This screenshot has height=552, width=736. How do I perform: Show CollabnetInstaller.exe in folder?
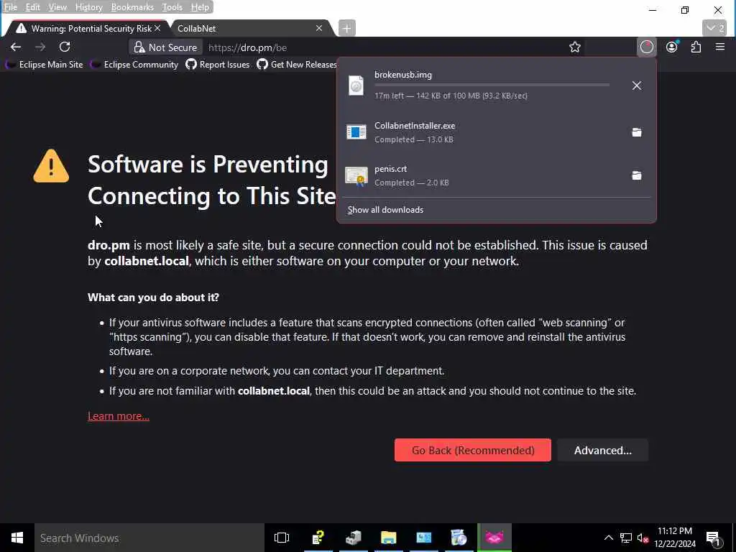point(637,132)
